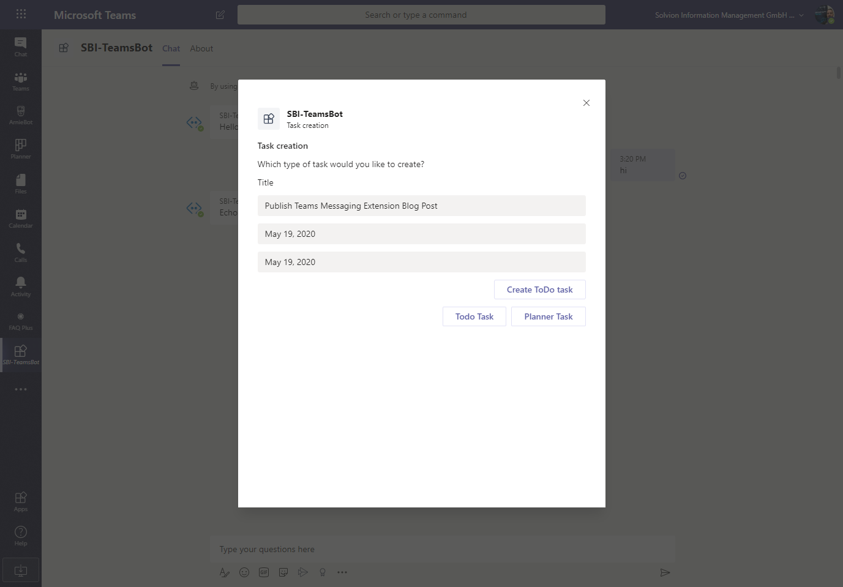Open more messaging extensions ellipsis
This screenshot has height=587, width=843.
[342, 572]
